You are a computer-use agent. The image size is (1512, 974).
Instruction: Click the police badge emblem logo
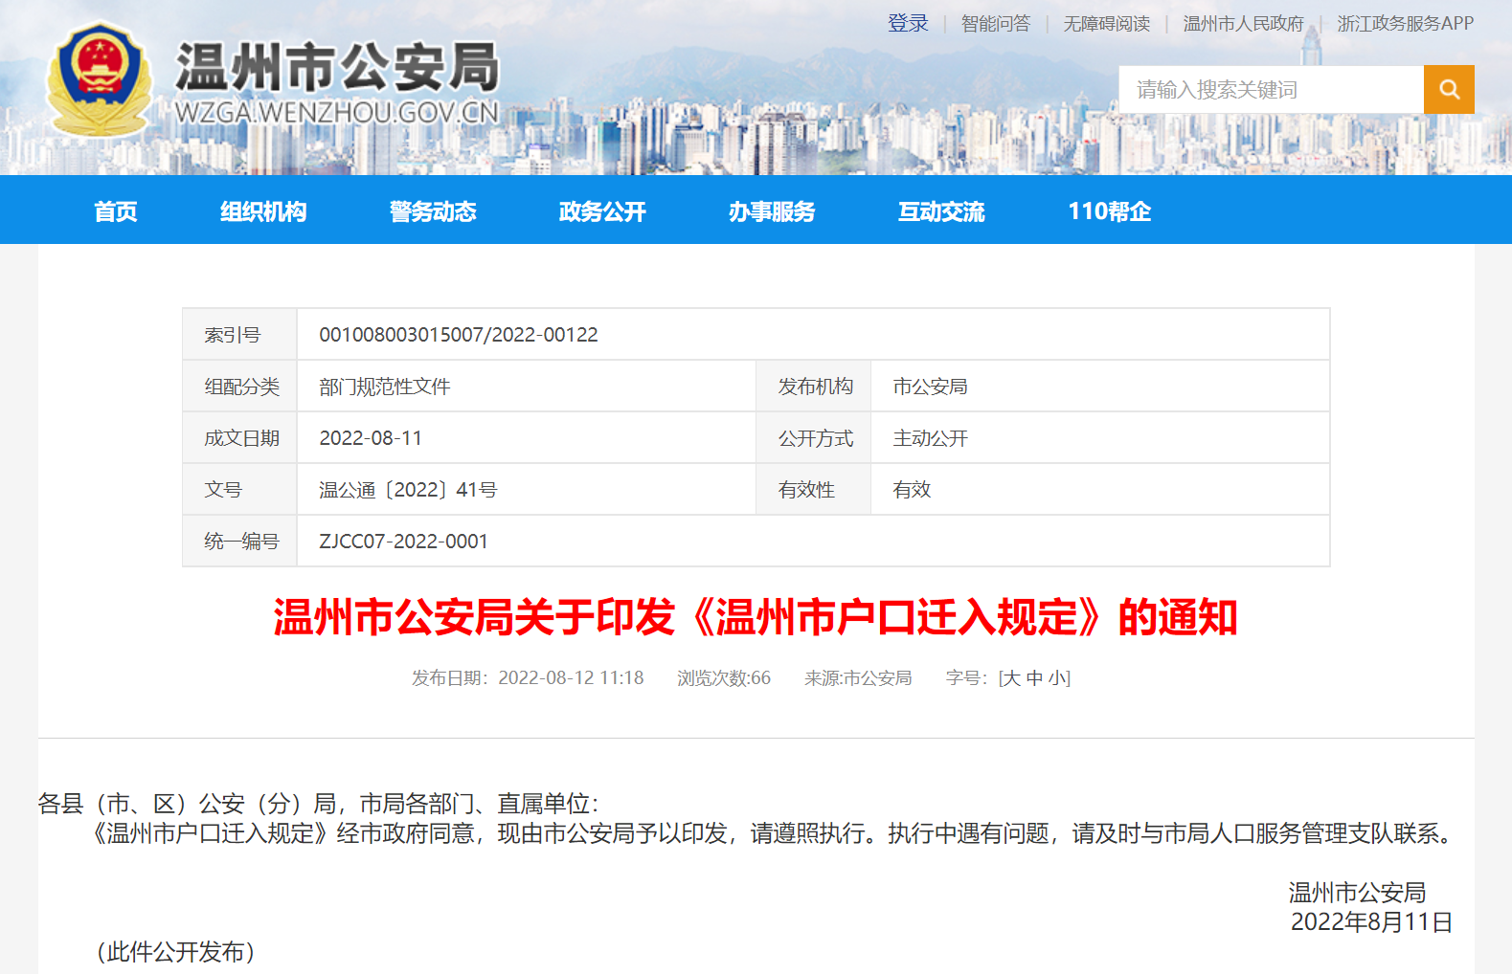[x=99, y=79]
